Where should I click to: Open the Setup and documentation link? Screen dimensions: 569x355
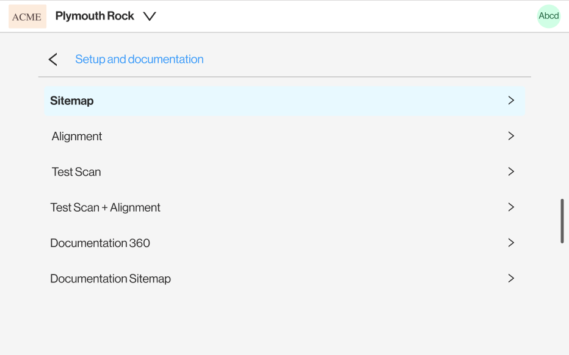point(139,59)
